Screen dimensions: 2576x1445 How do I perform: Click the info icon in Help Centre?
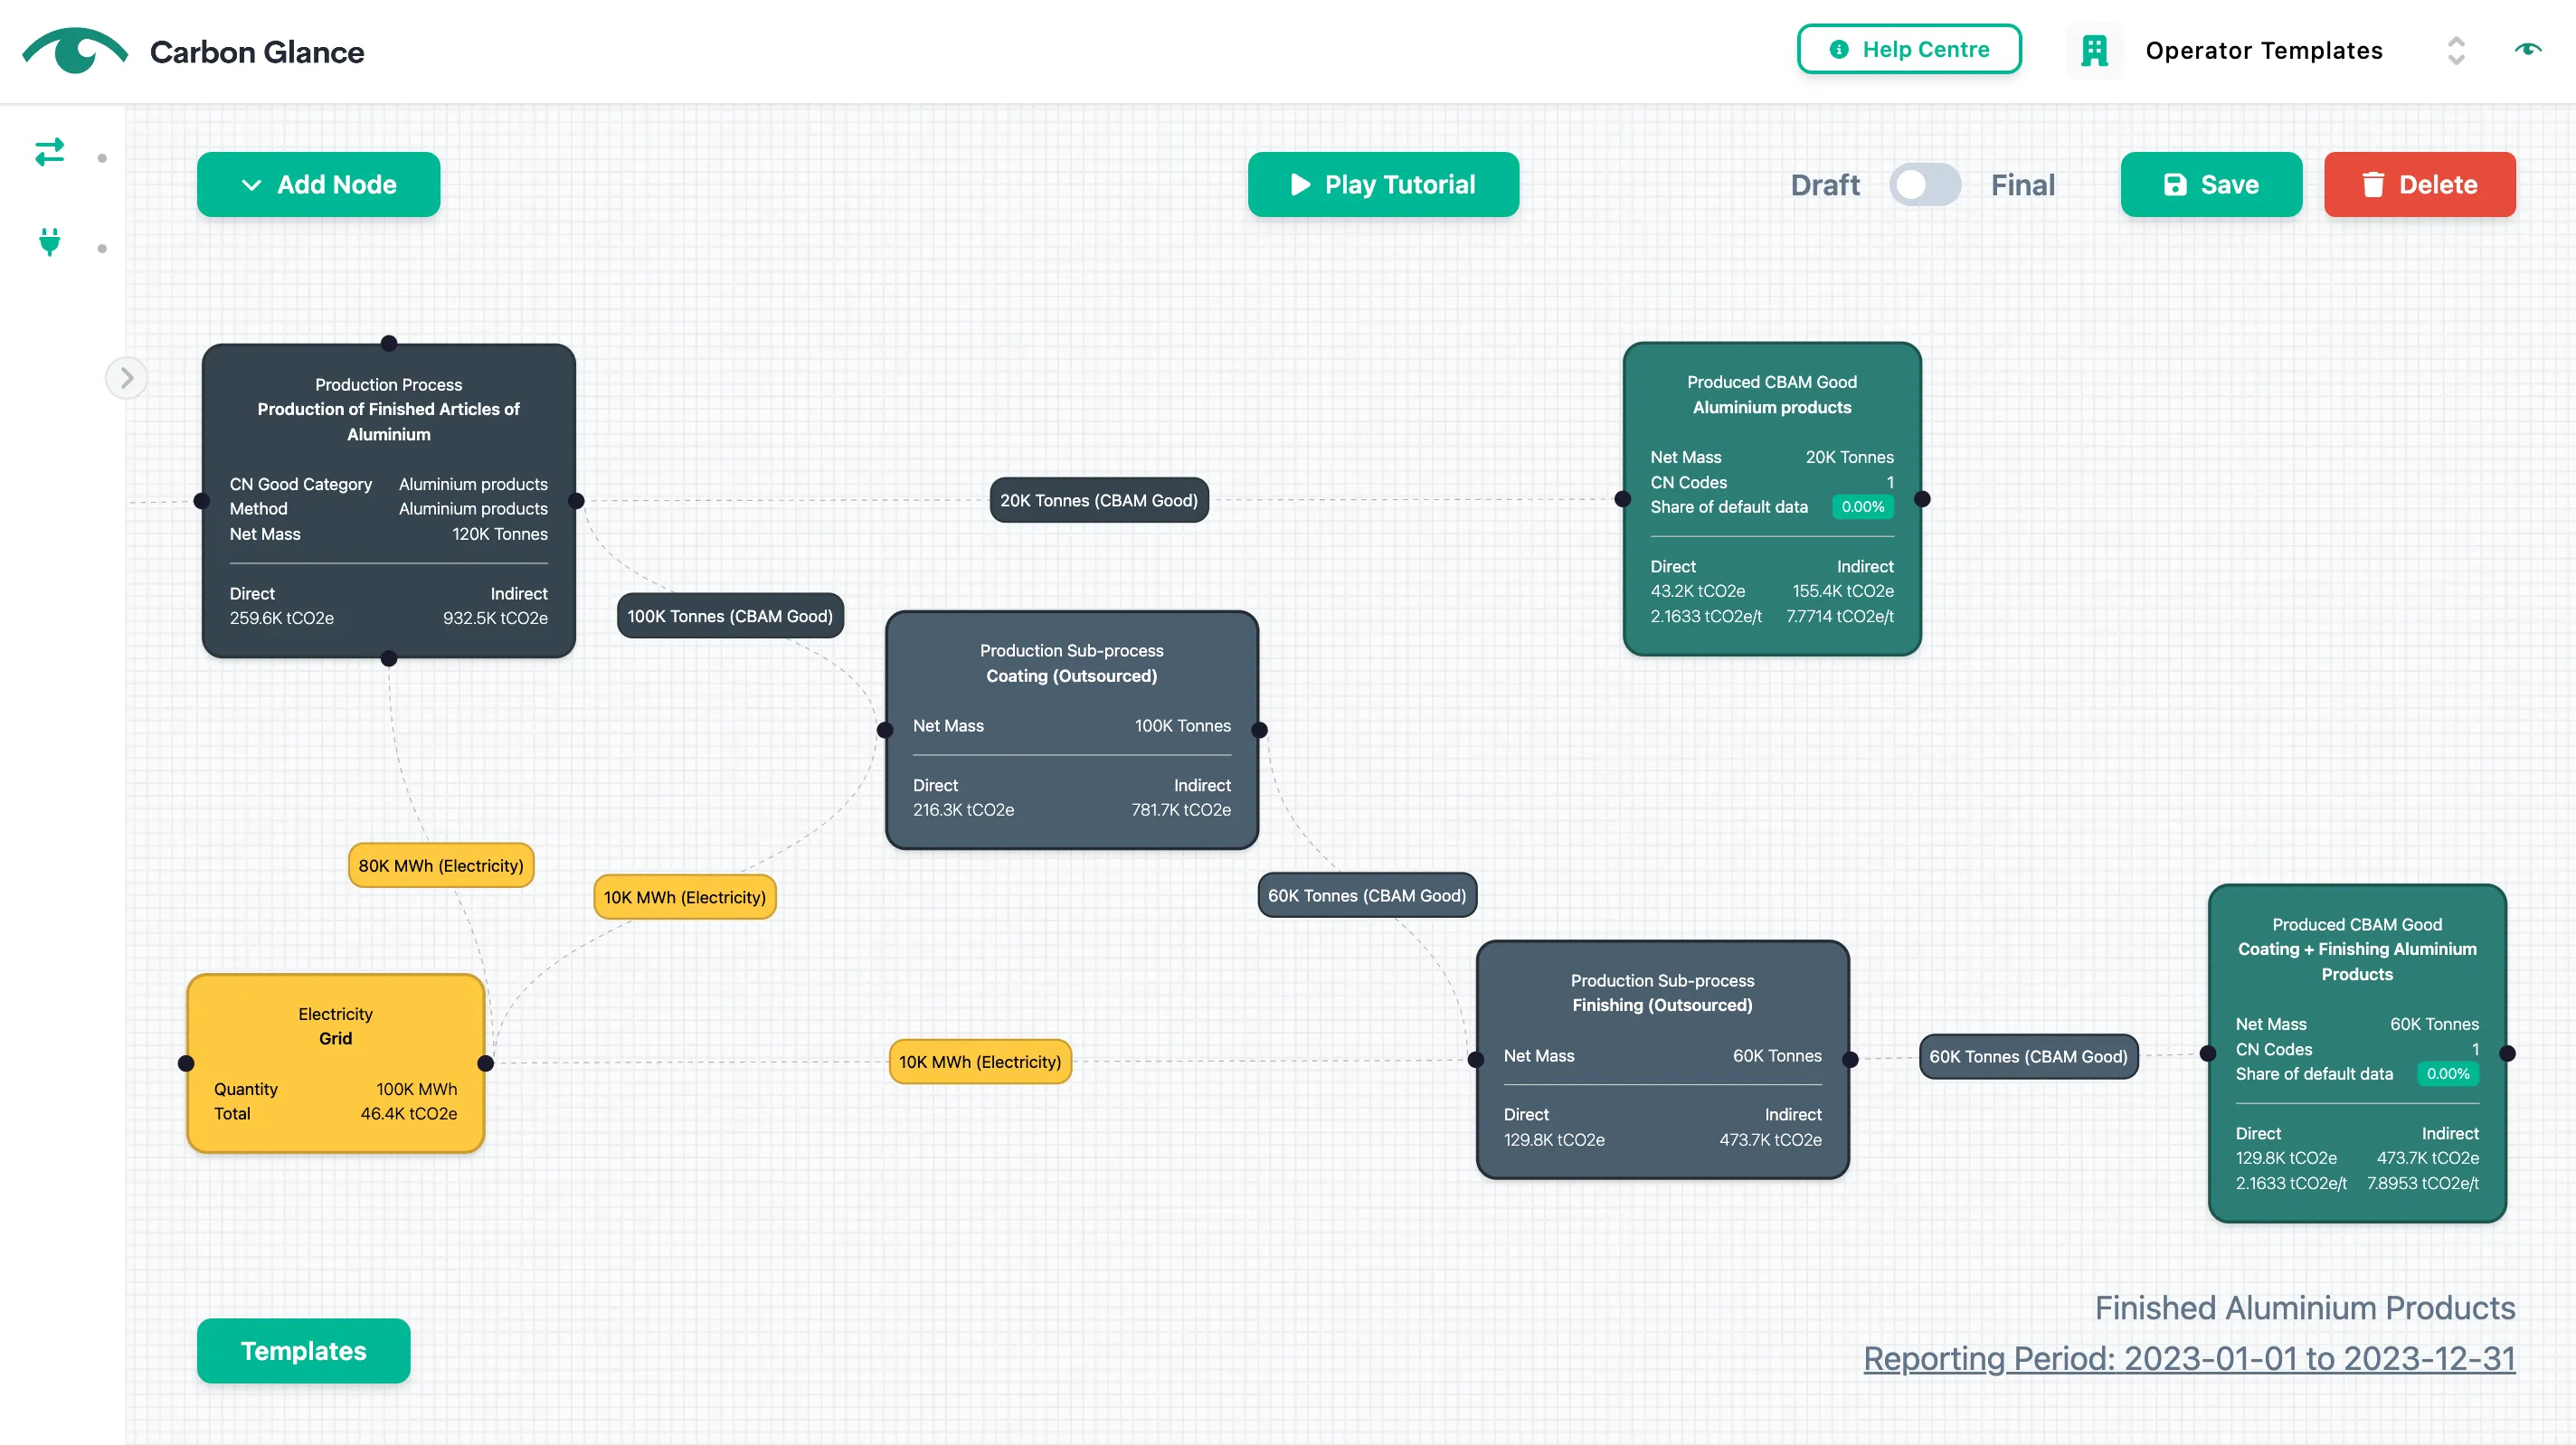pyautogui.click(x=1838, y=49)
